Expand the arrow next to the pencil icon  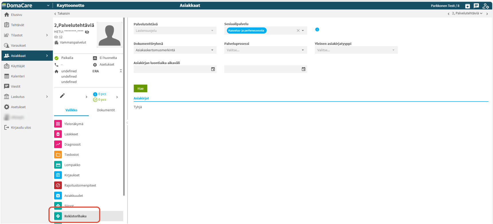[87, 97]
